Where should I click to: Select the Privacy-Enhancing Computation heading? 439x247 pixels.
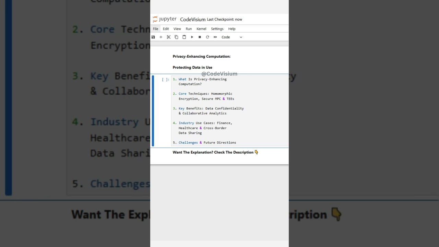(202, 56)
